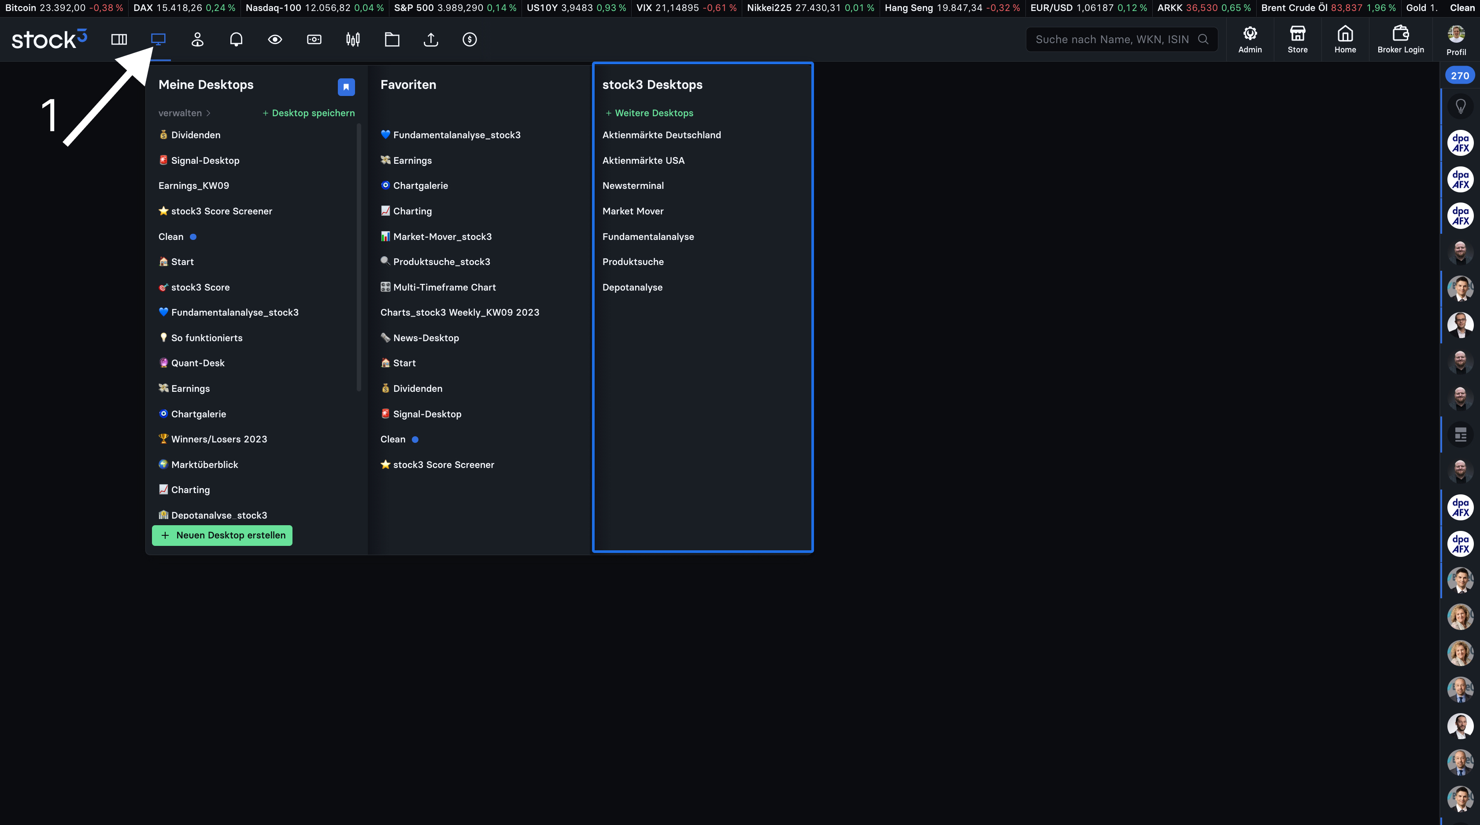Open the banknote icon in toolbar
The image size is (1480, 825).
(x=314, y=40)
